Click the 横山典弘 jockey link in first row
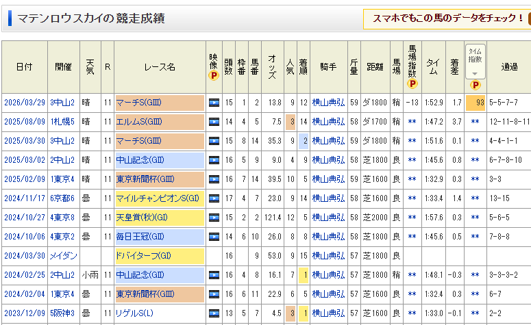This screenshot has width=531, height=325. pyautogui.click(x=328, y=103)
